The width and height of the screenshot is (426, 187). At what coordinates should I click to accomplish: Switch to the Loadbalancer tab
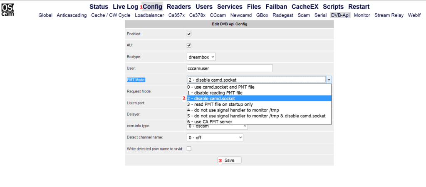point(149,15)
